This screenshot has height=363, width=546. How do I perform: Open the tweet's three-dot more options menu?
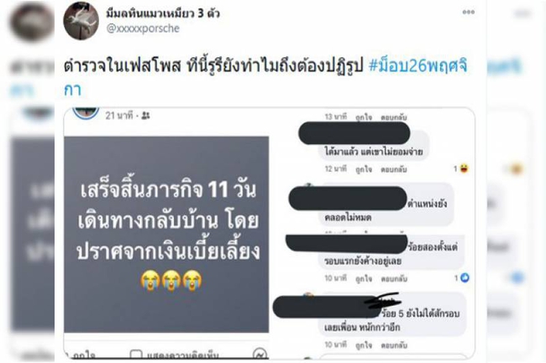coord(469,13)
